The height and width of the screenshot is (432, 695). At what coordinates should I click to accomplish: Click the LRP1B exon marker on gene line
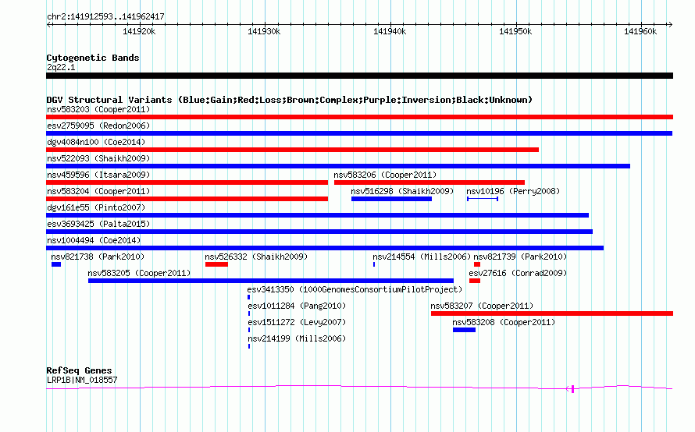572,388
